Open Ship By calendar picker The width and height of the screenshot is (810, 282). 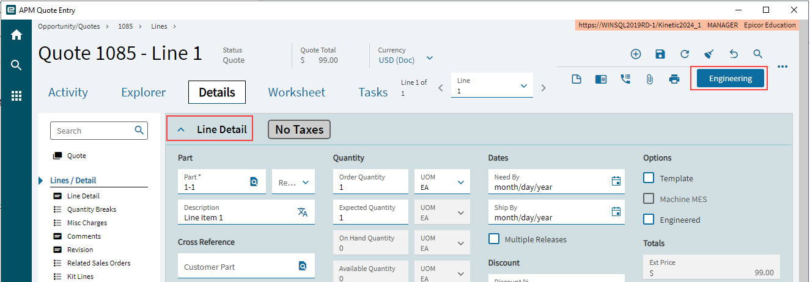pos(616,211)
